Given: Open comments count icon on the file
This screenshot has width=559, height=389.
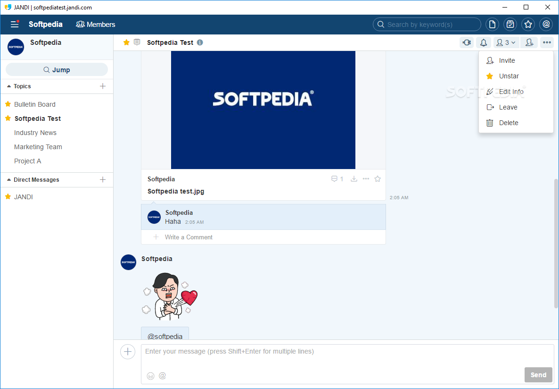Looking at the screenshot, I should coord(337,178).
